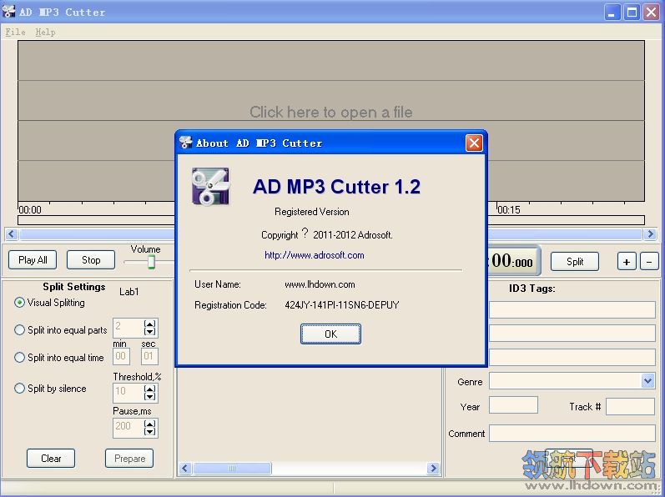Click the registration code 424JY-141PI-11SN6-DEPUY
This screenshot has width=665, height=497.
[342, 305]
